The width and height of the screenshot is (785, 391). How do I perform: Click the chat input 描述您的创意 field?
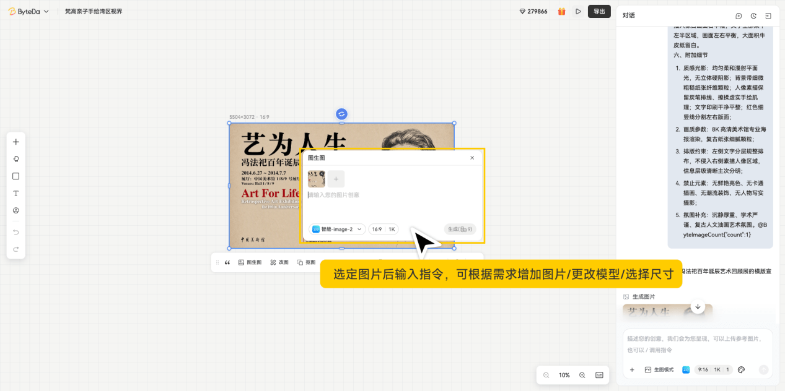(x=698, y=344)
